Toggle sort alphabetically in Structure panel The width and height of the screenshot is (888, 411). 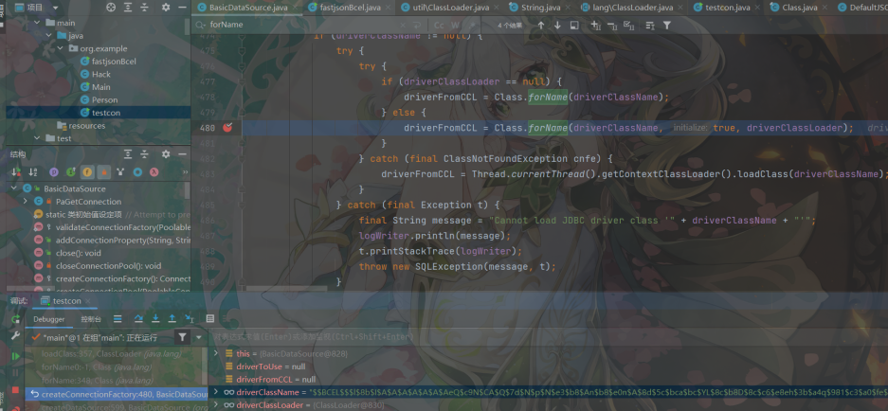click(x=33, y=171)
